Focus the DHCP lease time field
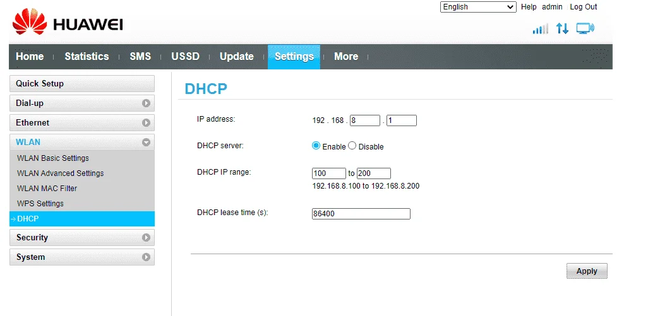Image resolution: width=660 pixels, height=316 pixels. click(x=361, y=214)
